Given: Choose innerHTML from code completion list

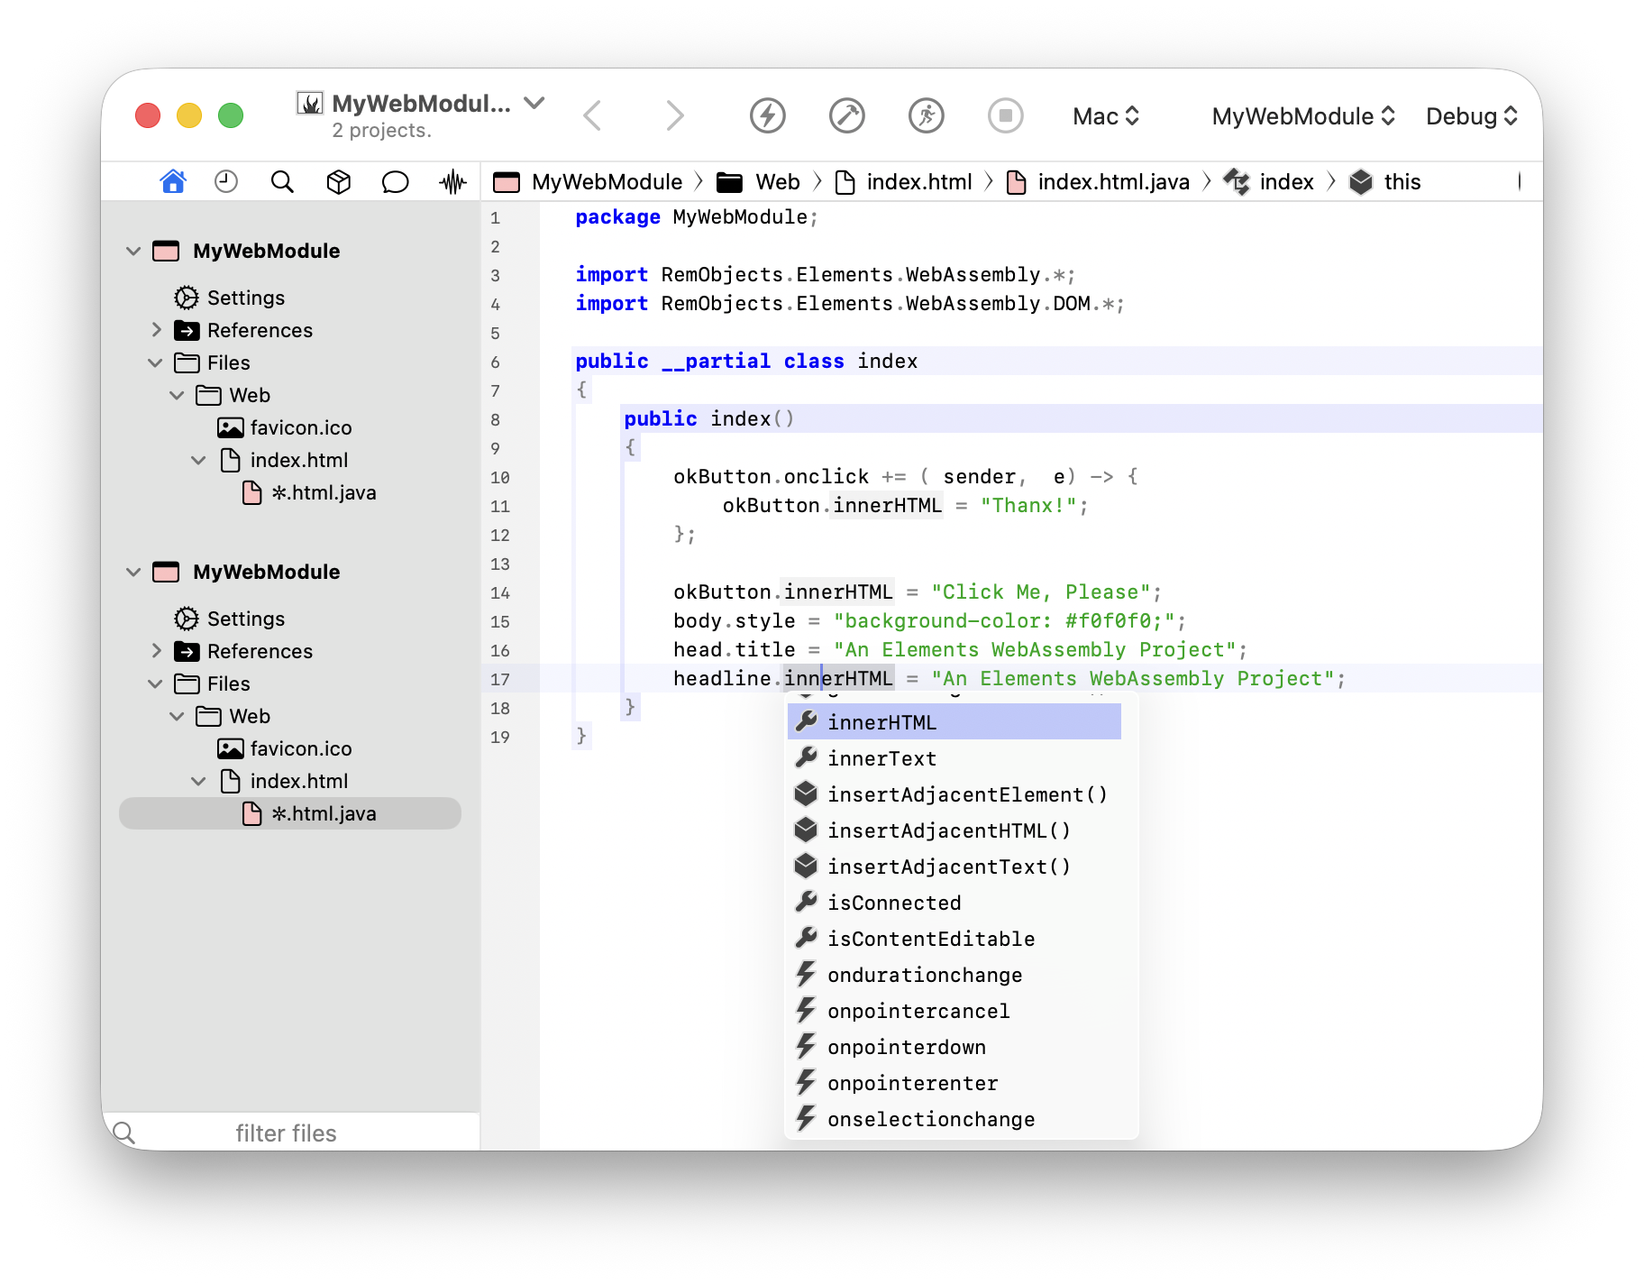Looking at the screenshot, I should click(x=954, y=722).
